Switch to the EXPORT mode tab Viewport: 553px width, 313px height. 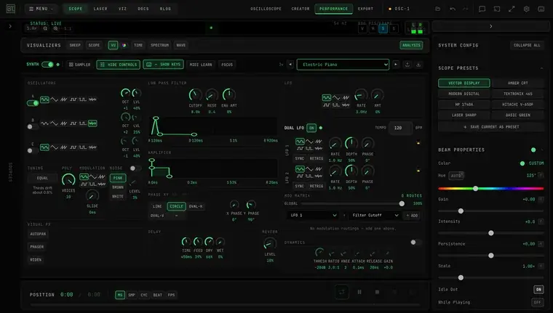[365, 9]
